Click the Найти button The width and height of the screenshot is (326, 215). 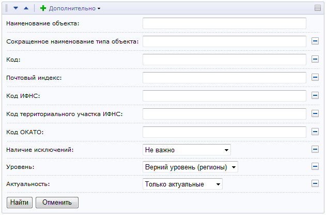pos(20,203)
